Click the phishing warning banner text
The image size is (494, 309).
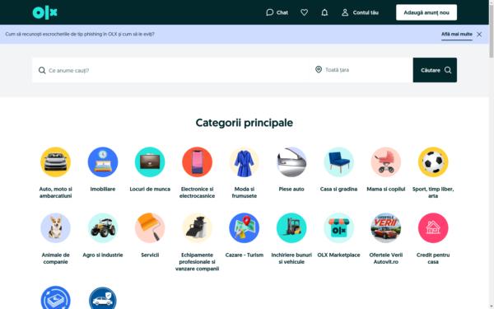[80, 34]
